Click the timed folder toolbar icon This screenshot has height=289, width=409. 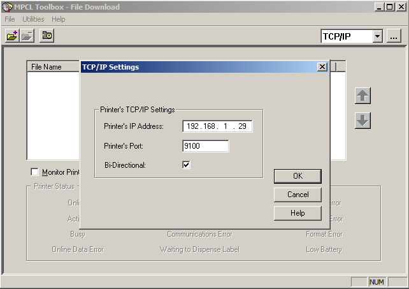[47, 36]
